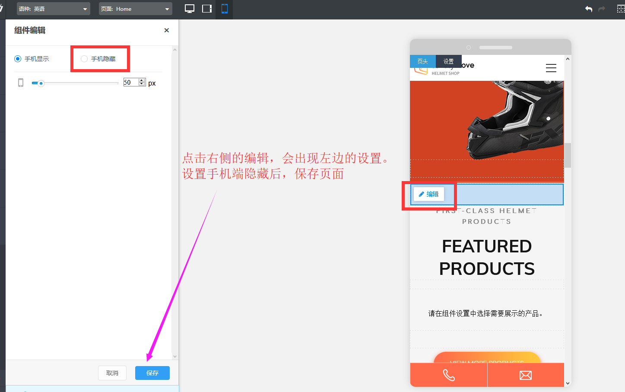Screen dimensions: 625x392
Task: Click the 保存 save button
Action: (152, 373)
